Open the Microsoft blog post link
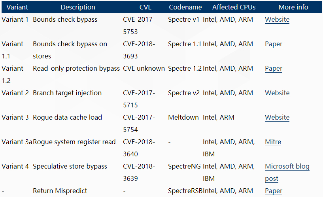The width and height of the screenshot is (323, 197). coord(287,172)
